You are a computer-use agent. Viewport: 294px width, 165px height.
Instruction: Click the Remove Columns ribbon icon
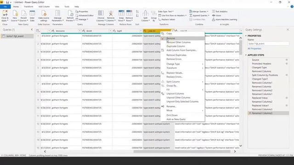(111, 13)
